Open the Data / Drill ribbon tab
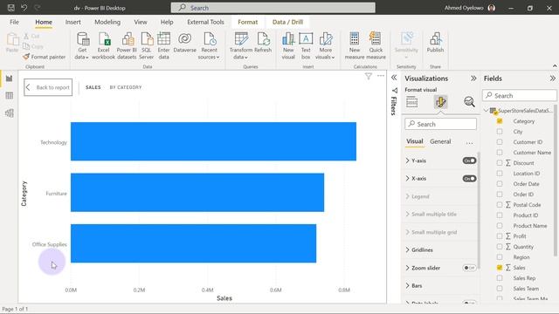Screen dimensions: 559x314 (x=287, y=22)
